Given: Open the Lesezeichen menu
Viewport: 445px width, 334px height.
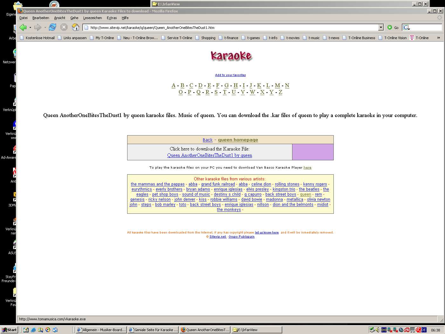Looking at the screenshot, I should click(92, 18).
